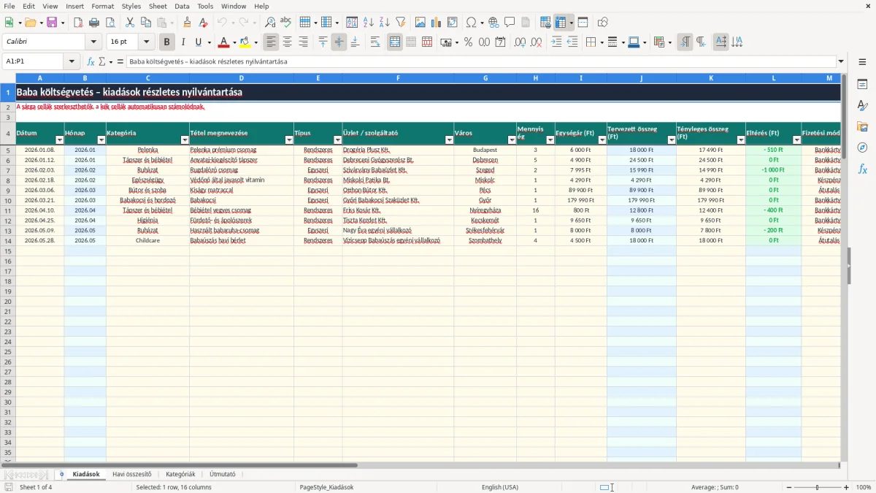Screen dimensions: 876x493
Task: Insert hyperlink globe icon
Action: 493,23
